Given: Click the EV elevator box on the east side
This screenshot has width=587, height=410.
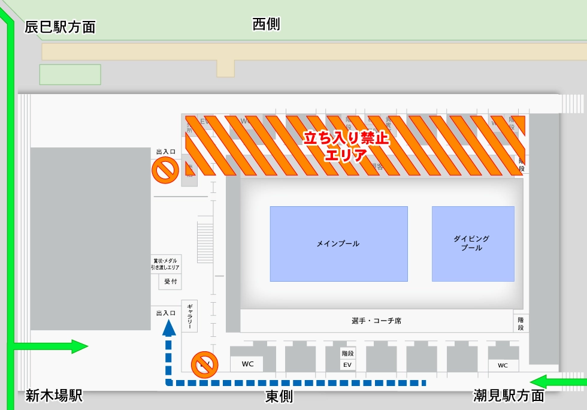Looking at the screenshot, I should 347,364.
